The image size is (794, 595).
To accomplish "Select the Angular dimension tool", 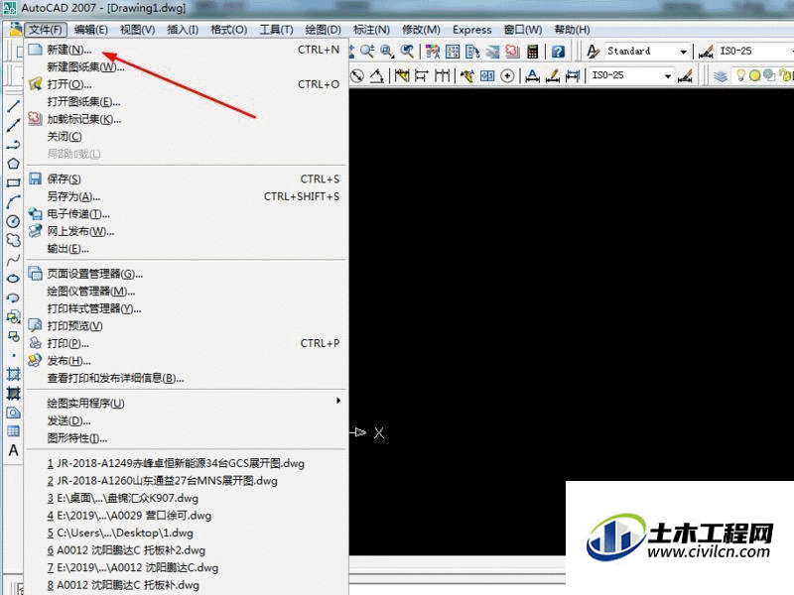I will [376, 76].
